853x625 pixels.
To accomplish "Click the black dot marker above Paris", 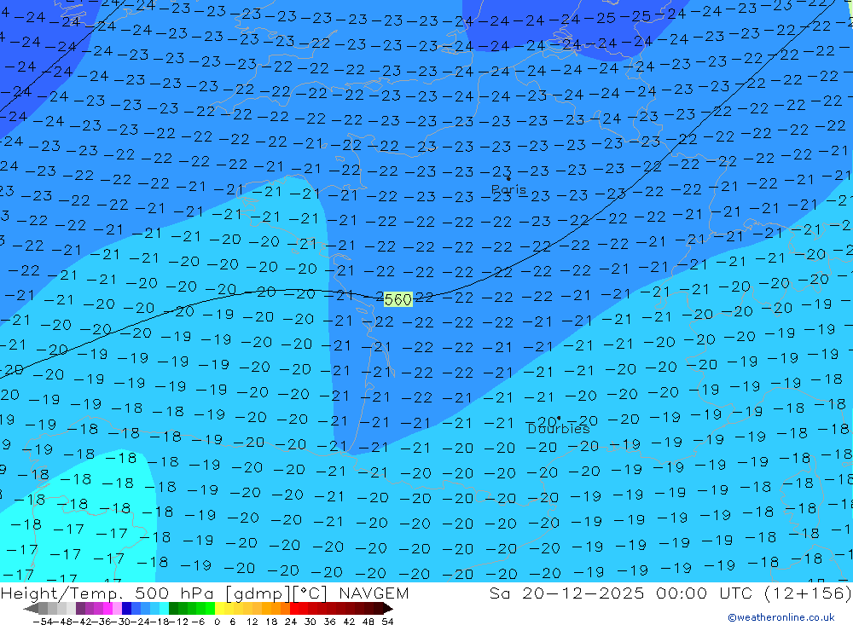I will [508, 178].
